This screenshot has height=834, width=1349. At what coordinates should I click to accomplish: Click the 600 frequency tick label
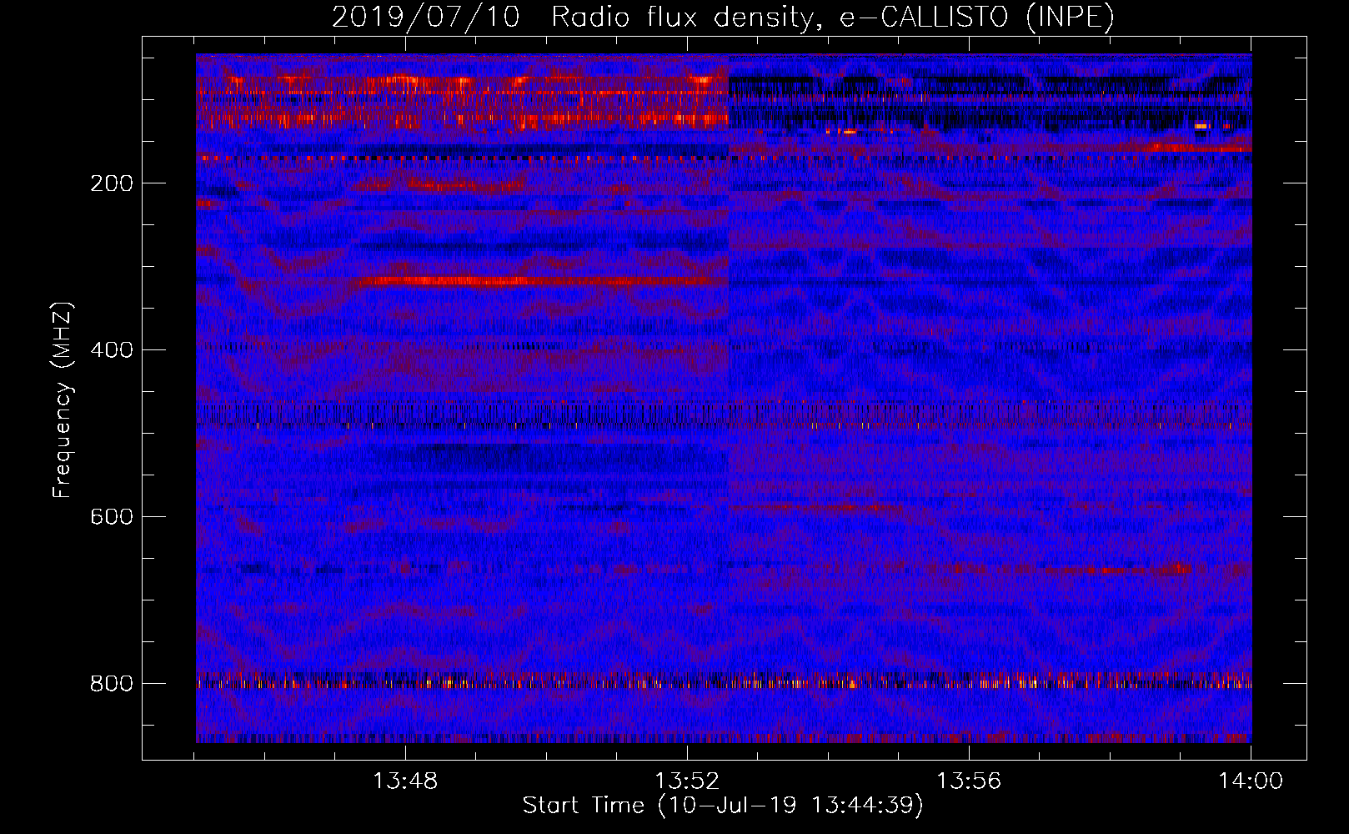pyautogui.click(x=111, y=517)
